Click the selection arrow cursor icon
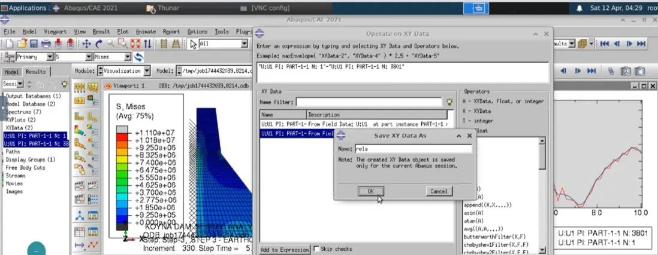The height and width of the screenshot is (255, 658). point(194,44)
